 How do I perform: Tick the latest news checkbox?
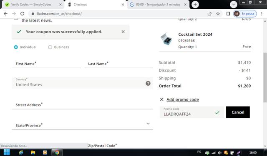[16, 19]
